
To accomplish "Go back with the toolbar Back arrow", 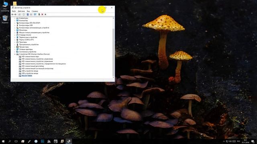I will click(12, 14).
